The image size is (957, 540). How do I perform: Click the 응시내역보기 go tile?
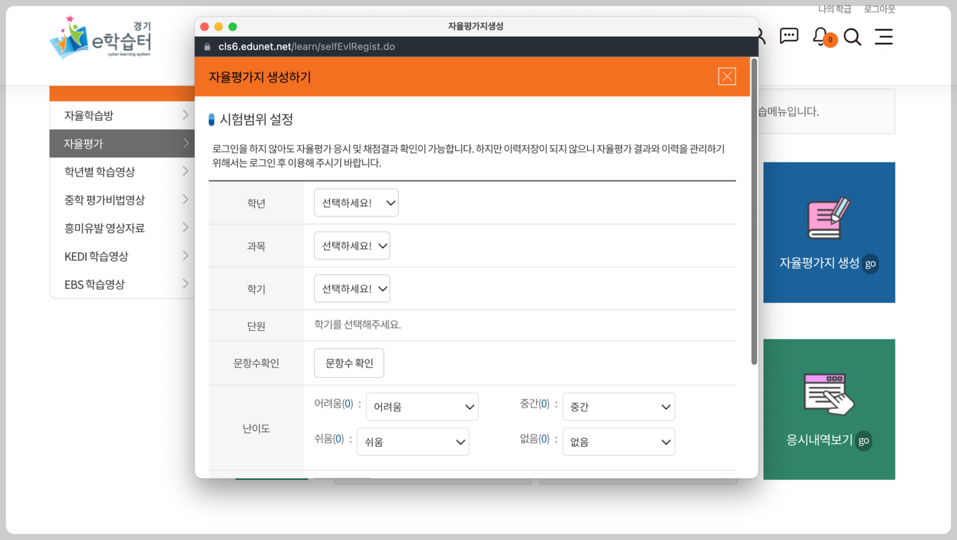click(829, 409)
